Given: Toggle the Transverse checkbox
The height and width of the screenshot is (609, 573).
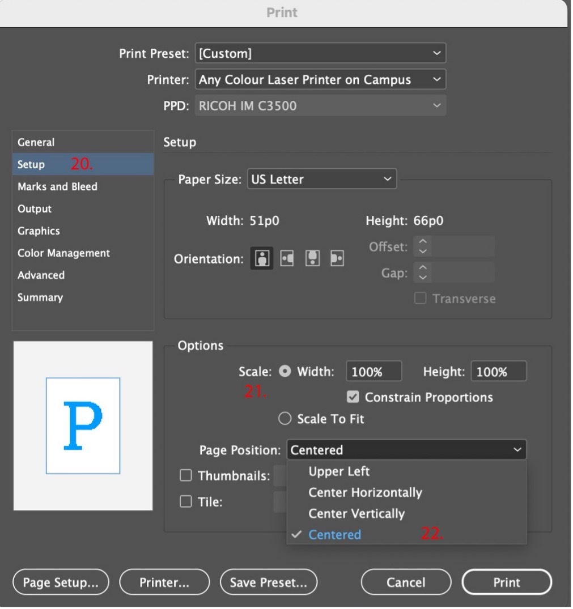Looking at the screenshot, I should coord(421,299).
